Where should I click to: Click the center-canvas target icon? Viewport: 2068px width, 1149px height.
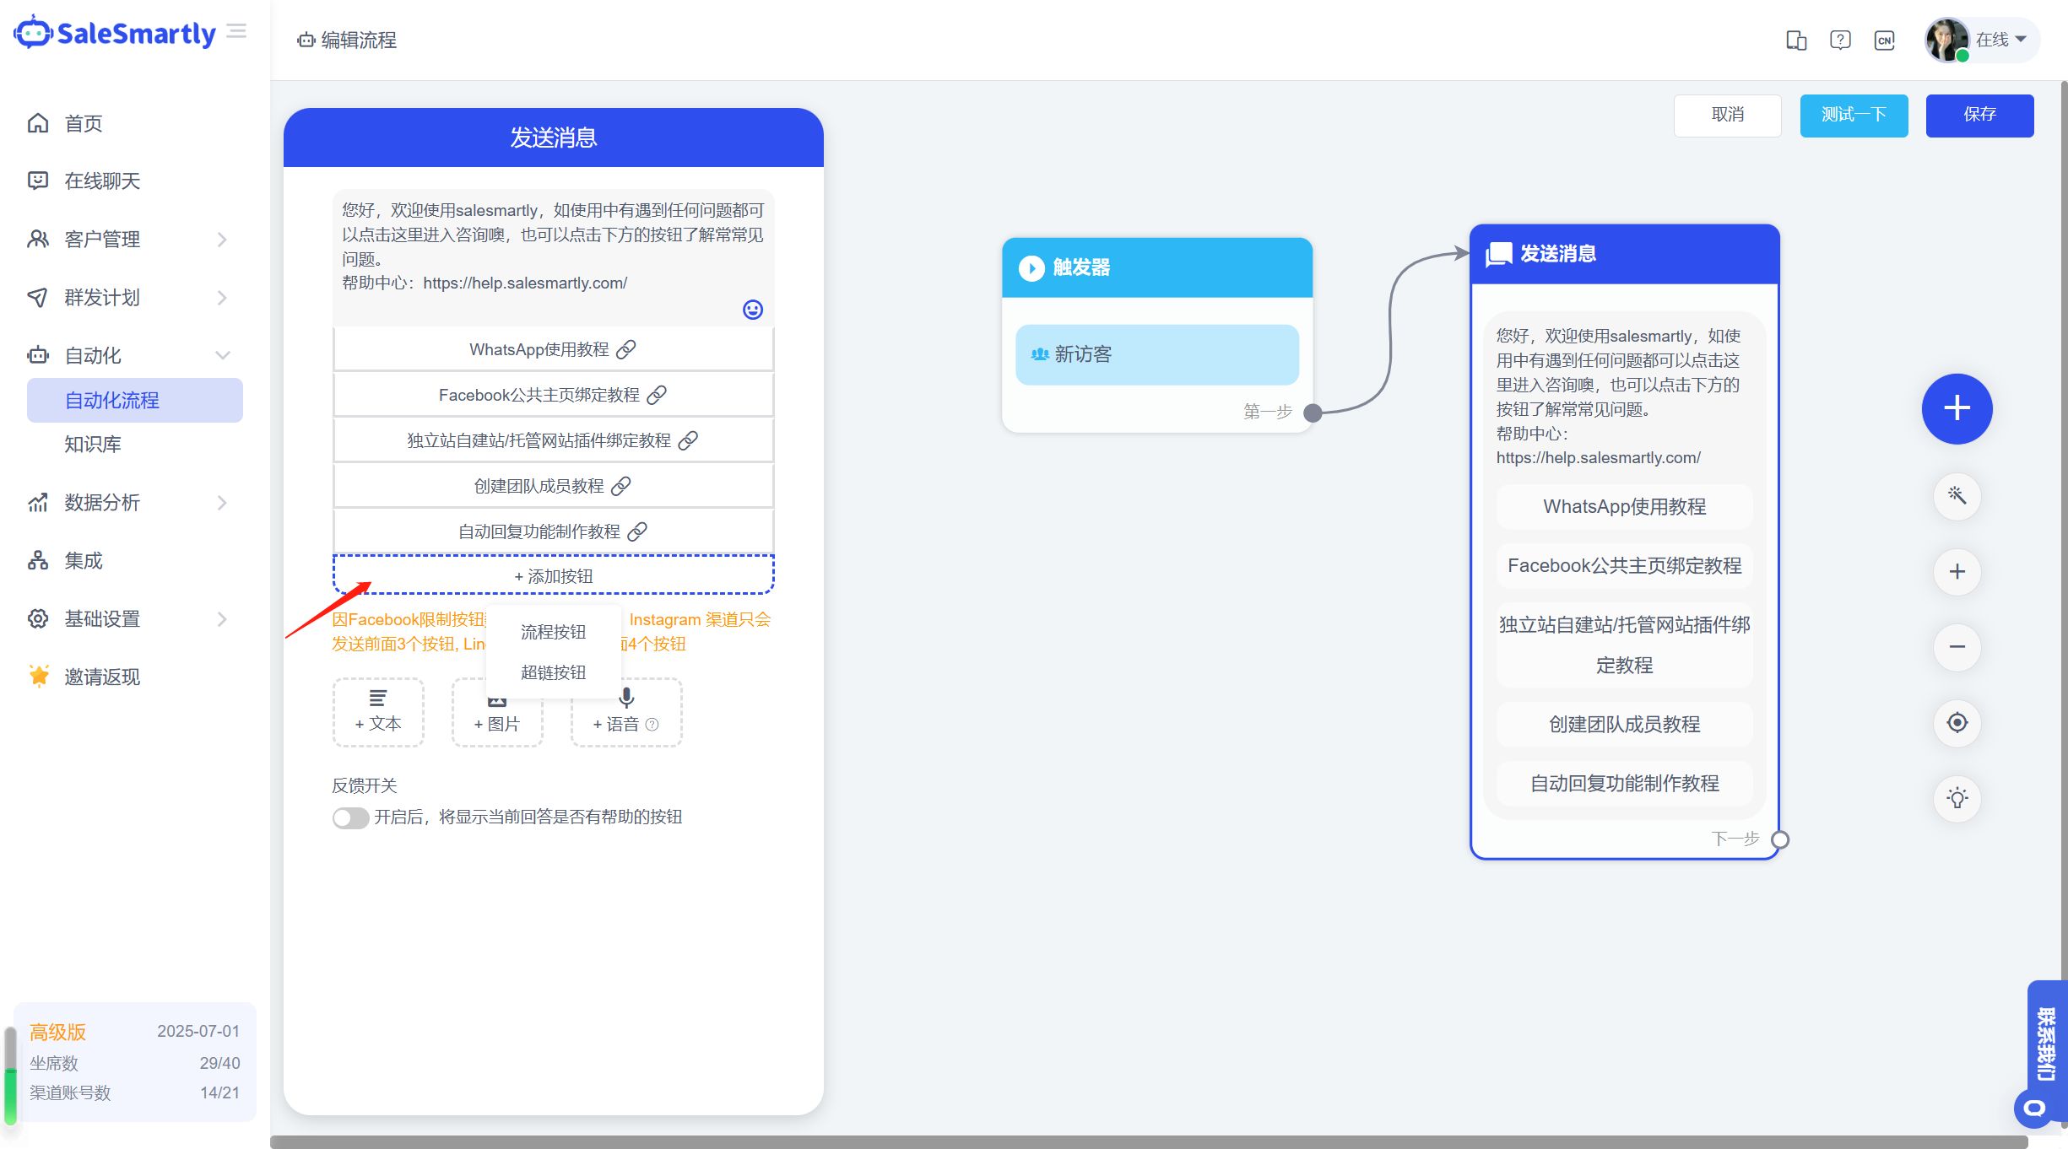coord(1957,723)
